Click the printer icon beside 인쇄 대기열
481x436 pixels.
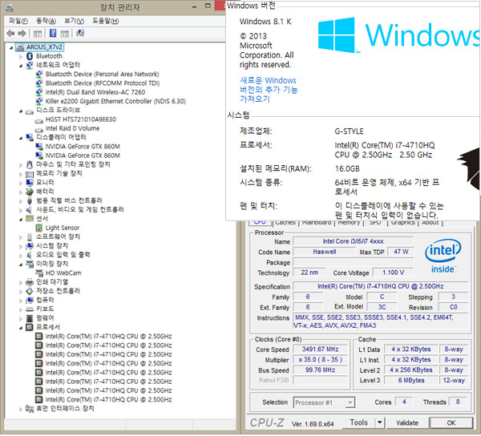point(30,282)
